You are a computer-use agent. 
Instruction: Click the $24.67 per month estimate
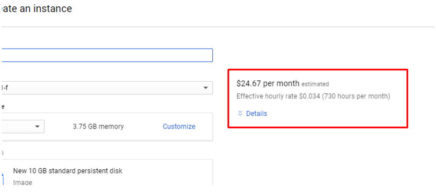[268, 83]
